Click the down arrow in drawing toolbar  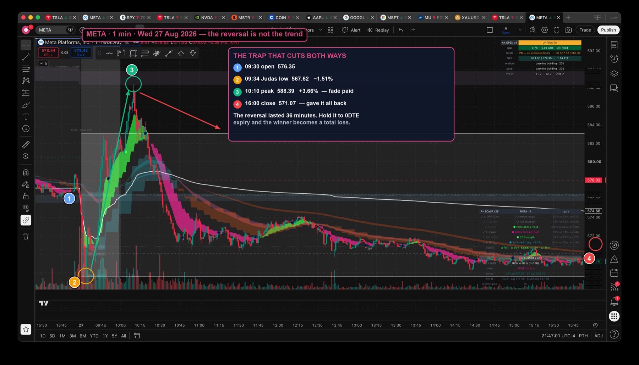193,53
